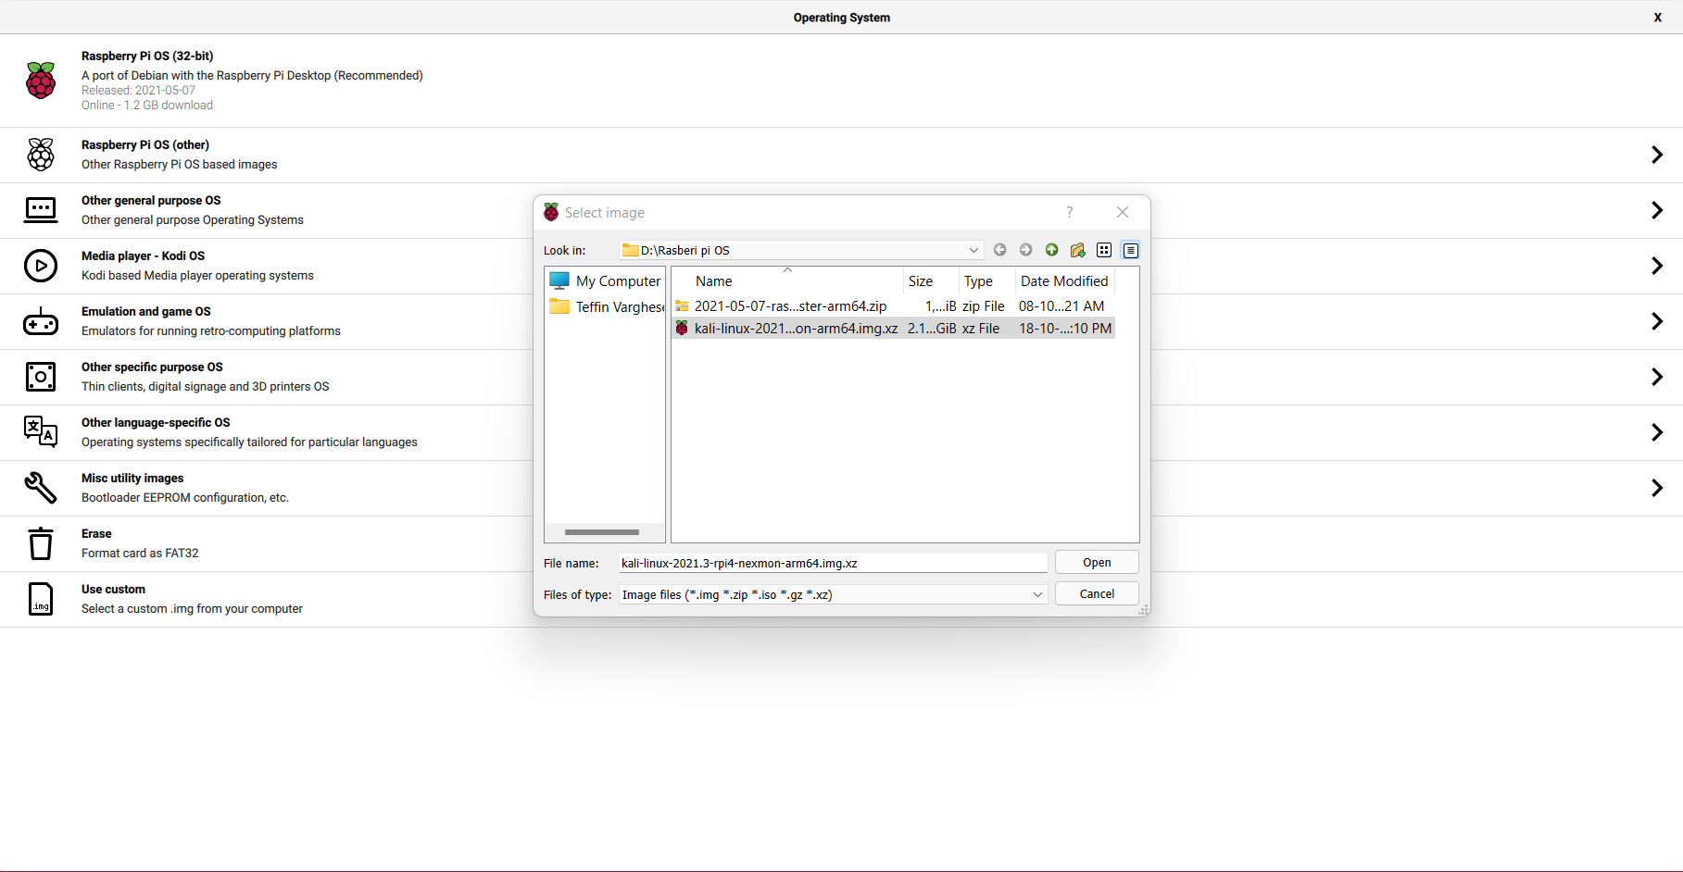Select Use custom .img option text

click(192, 599)
